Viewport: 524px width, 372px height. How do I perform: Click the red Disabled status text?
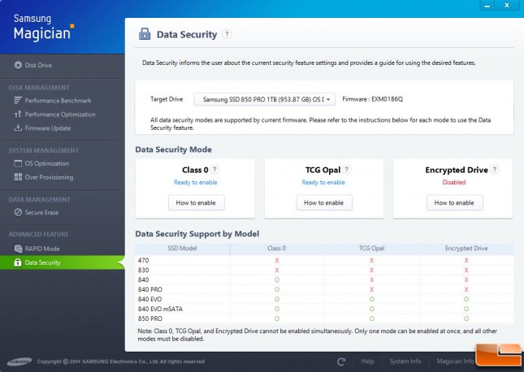coord(454,182)
